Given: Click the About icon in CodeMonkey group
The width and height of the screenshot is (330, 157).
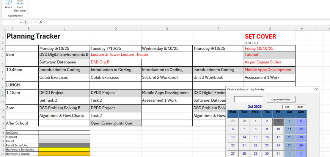Looking at the screenshot, I should pyautogui.click(x=9, y=3).
